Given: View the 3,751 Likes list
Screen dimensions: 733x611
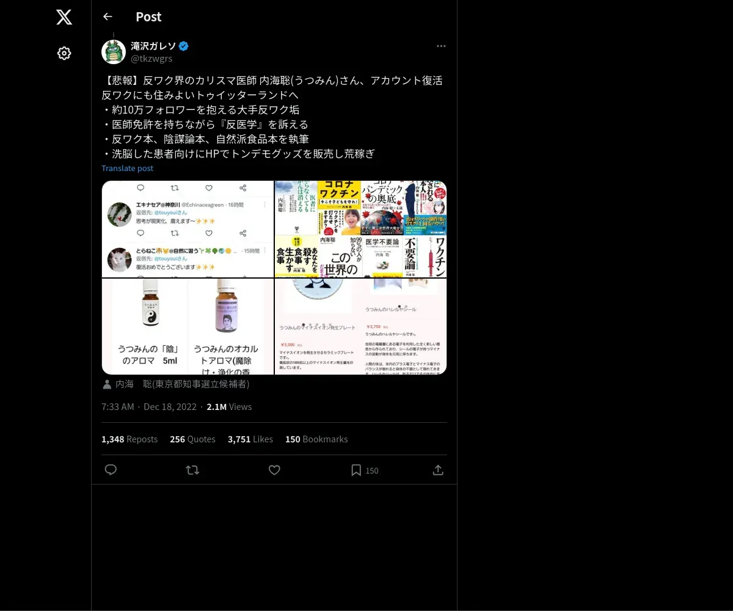Looking at the screenshot, I should [x=250, y=439].
